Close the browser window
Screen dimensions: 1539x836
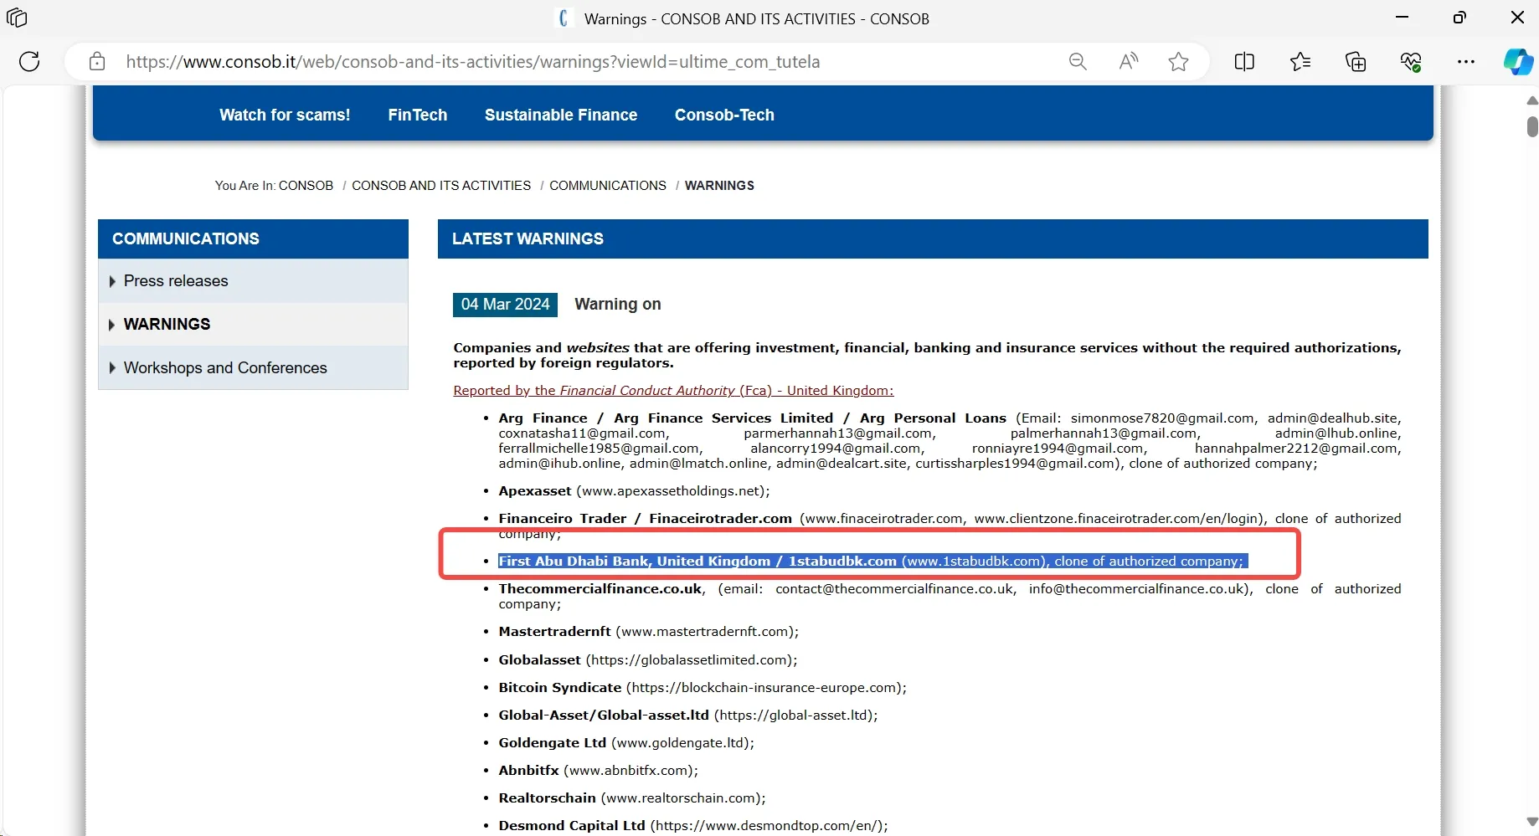1517,18
